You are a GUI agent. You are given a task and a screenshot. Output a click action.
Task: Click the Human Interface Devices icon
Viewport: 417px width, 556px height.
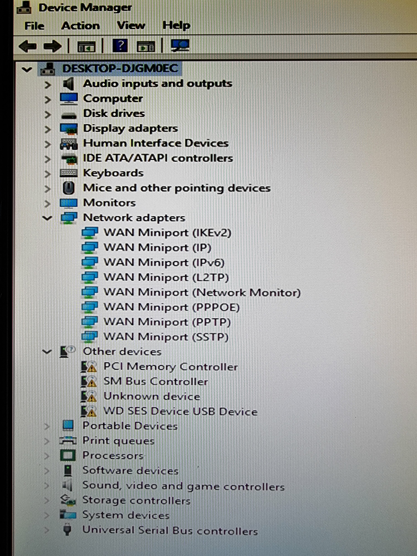(68, 144)
